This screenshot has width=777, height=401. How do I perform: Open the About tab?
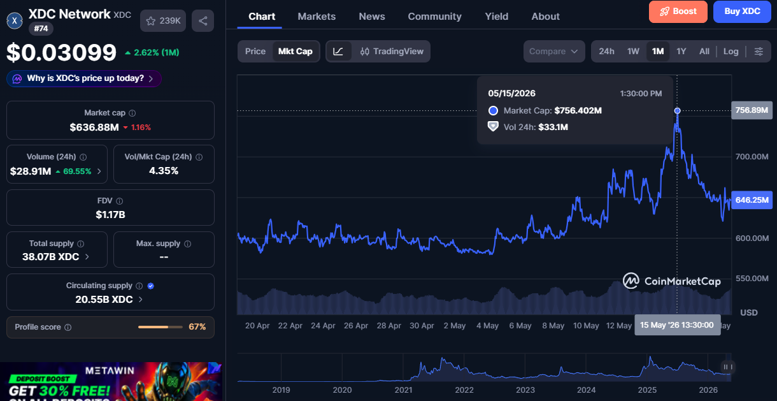546,17
